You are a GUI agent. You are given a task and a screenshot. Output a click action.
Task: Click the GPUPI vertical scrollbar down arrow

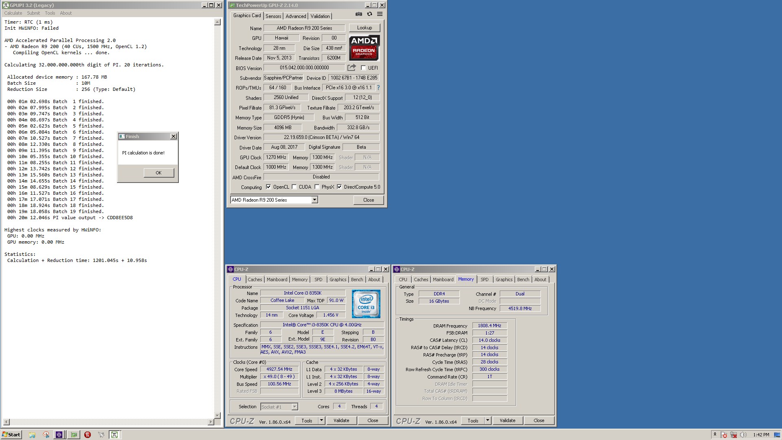click(217, 415)
